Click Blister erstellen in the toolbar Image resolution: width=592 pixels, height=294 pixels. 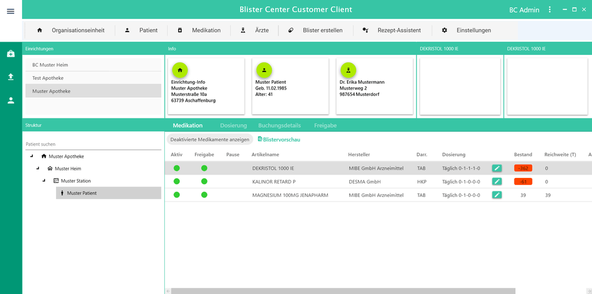(x=315, y=30)
